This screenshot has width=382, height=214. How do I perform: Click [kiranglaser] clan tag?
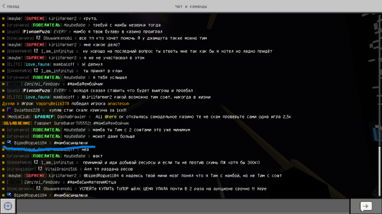click(21, 169)
